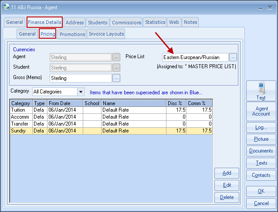
Task: Click the Documents button
Action: click(x=261, y=151)
